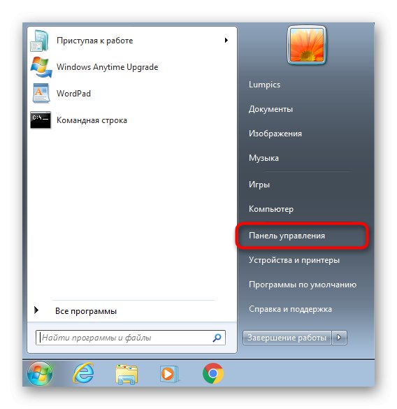Open the Windows Start orb
Image resolution: width=397 pixels, height=409 pixels.
tap(40, 373)
